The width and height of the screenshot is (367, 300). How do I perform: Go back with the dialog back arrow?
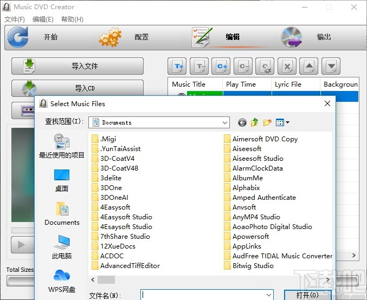click(242, 122)
